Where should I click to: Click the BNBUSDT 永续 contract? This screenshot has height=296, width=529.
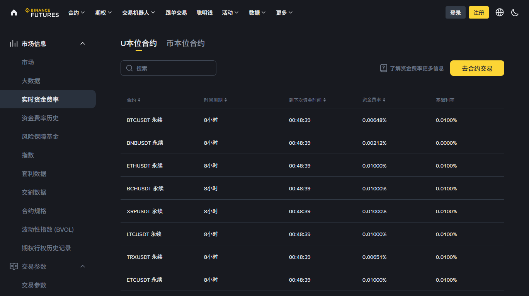click(x=145, y=143)
